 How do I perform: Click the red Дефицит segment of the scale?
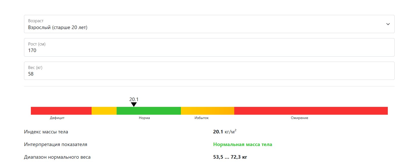pos(61,111)
